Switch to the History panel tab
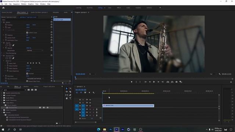Viewport: 235px width, 132px height. (x=36, y=87)
